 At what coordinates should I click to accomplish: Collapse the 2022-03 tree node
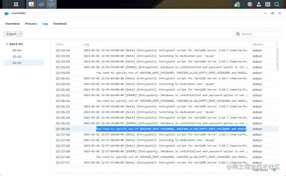tap(7, 44)
